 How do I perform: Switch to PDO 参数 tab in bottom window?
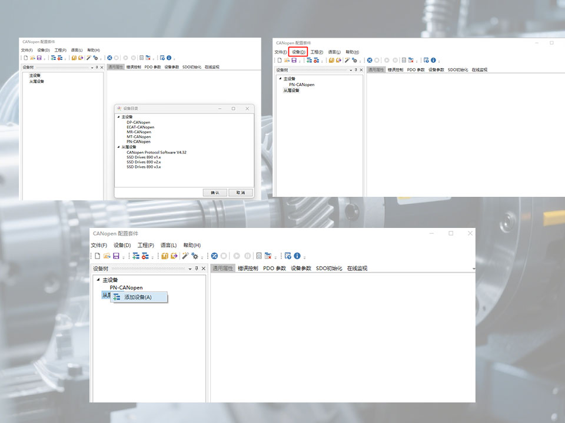274,268
